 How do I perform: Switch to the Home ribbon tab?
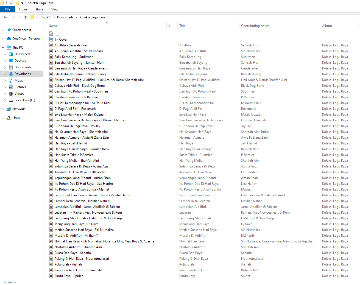pyautogui.click(x=23, y=9)
